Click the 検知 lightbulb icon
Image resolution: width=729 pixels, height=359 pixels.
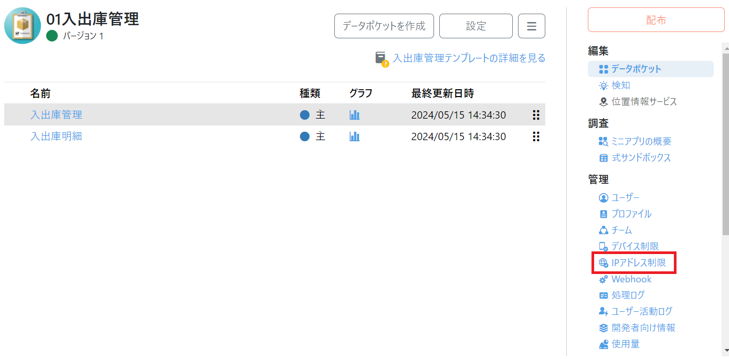(604, 86)
